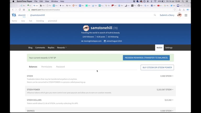The height and width of the screenshot is (113, 201).
Task: Switch to the Blog tab
Action: [30, 48]
